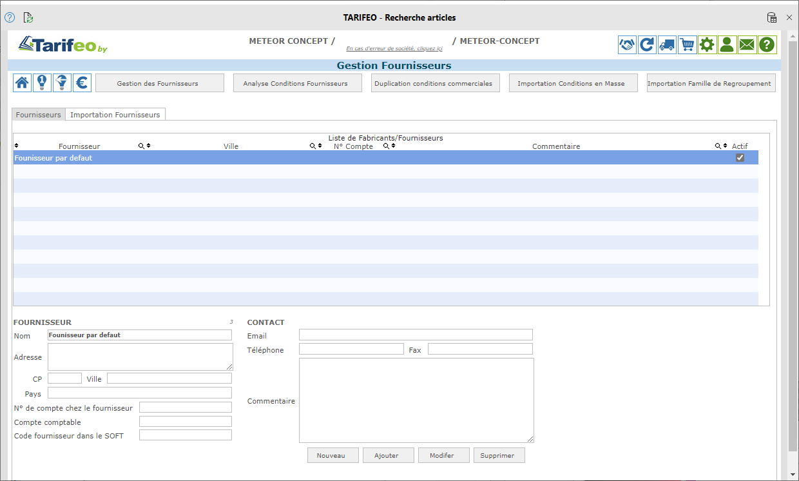This screenshot has width=799, height=481.
Task: Open Importation Conditions en Masse
Action: [x=573, y=83]
